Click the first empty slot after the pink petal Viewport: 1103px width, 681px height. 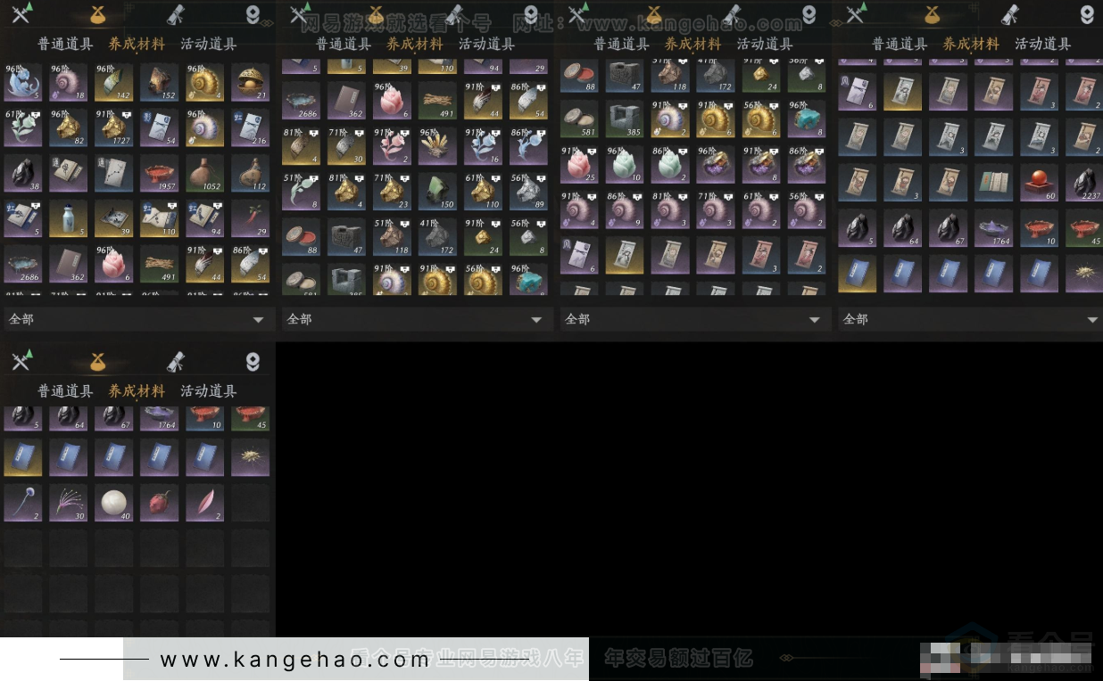pyautogui.click(x=250, y=503)
